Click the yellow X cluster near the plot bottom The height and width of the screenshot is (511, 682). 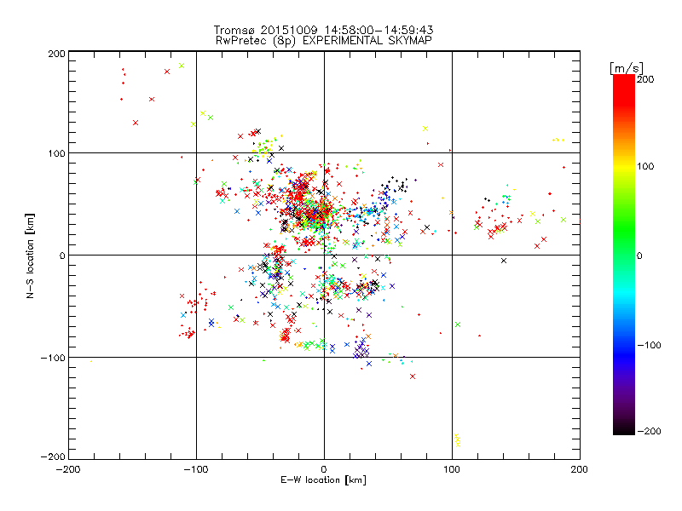(x=457, y=439)
